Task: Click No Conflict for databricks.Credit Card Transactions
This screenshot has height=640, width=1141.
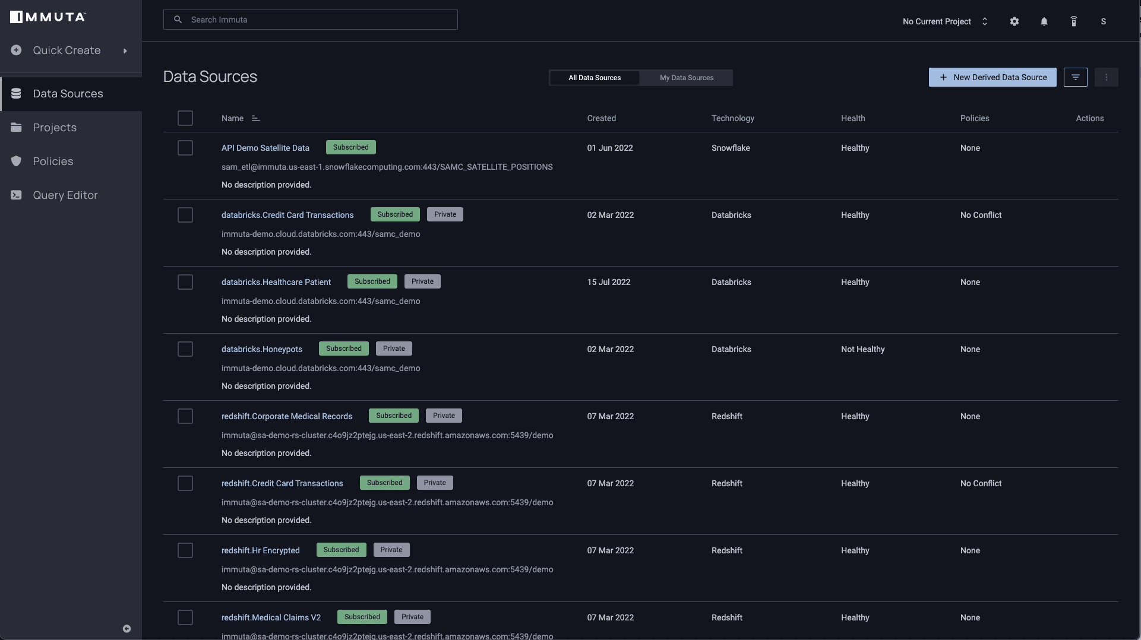Action: (x=981, y=215)
